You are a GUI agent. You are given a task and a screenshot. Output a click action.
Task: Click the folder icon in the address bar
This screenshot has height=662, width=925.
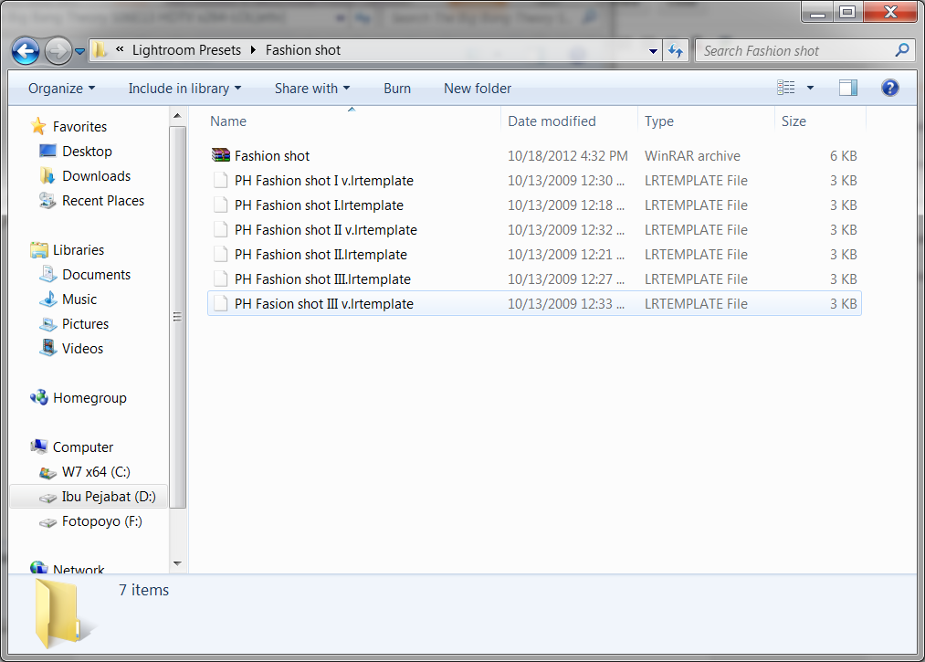pos(100,50)
